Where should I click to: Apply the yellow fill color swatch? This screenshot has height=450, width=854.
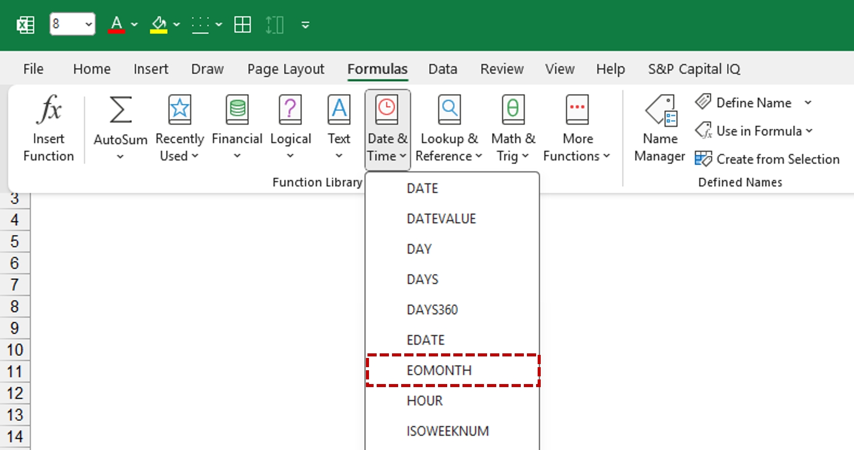tap(158, 25)
